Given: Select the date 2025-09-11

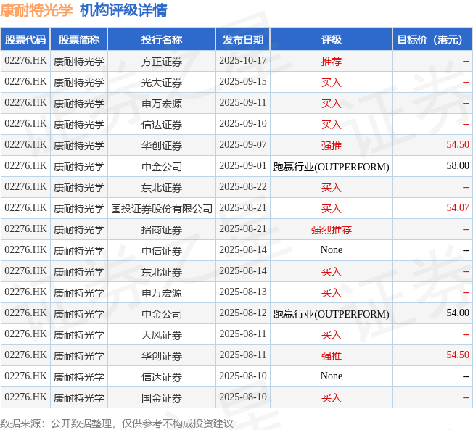Looking at the screenshot, I should (243, 103).
